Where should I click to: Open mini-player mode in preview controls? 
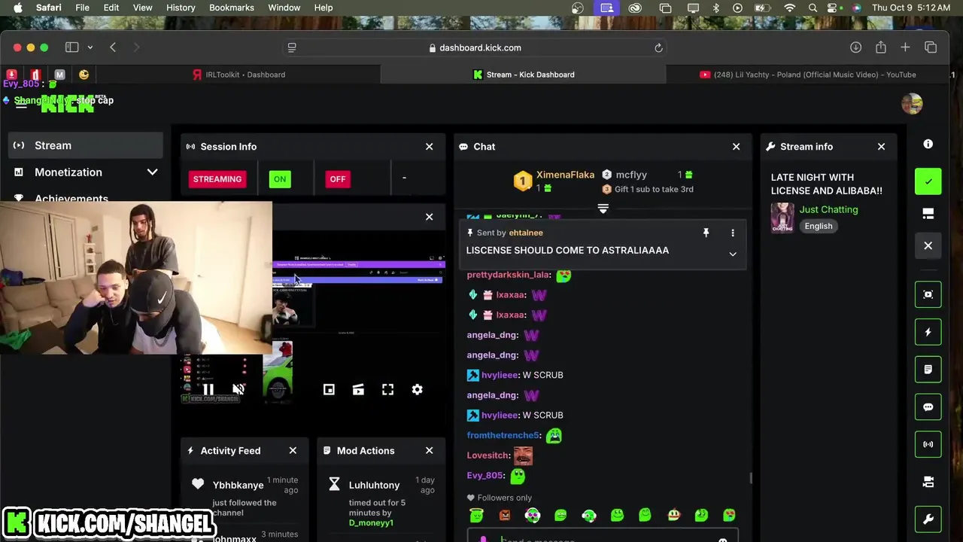[329, 389]
